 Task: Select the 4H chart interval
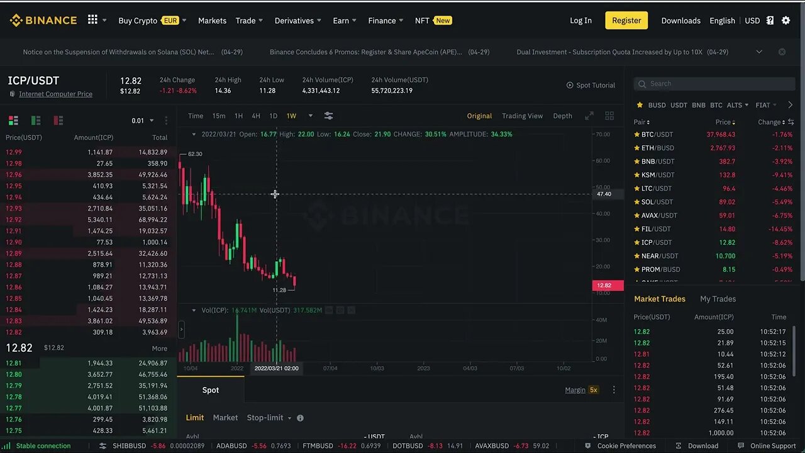point(256,116)
